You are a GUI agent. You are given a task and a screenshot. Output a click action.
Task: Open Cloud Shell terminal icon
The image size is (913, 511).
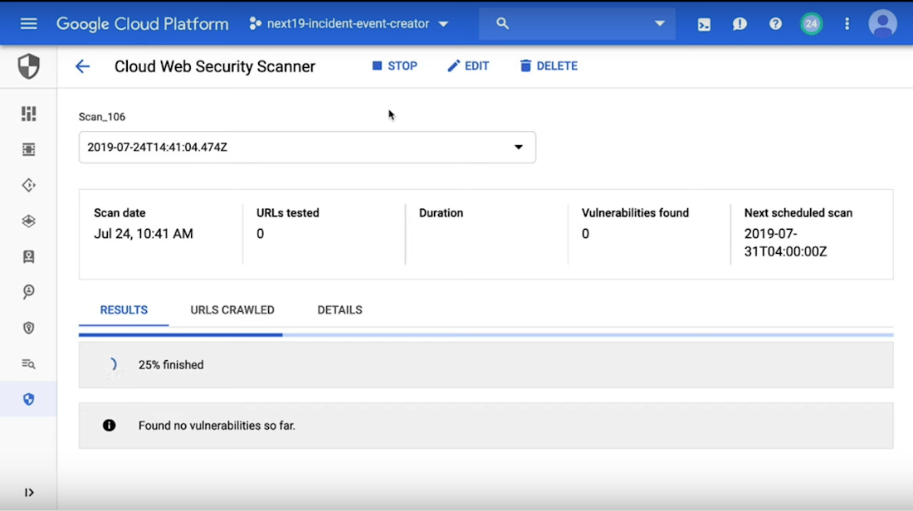(704, 24)
